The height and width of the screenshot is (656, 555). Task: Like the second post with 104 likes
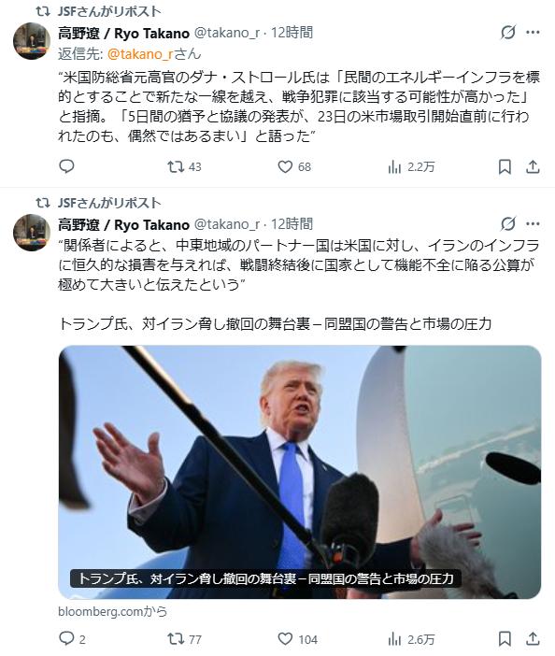[297, 639]
